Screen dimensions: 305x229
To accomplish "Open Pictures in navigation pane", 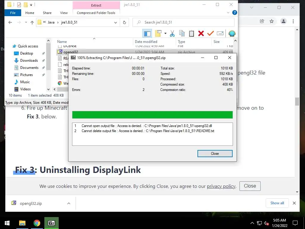I will pyautogui.click(x=27, y=75).
